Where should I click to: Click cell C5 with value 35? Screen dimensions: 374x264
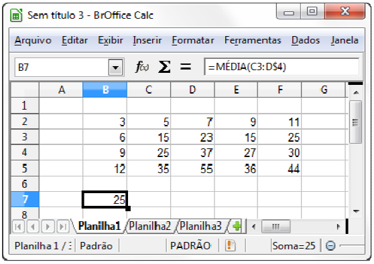coord(149,168)
